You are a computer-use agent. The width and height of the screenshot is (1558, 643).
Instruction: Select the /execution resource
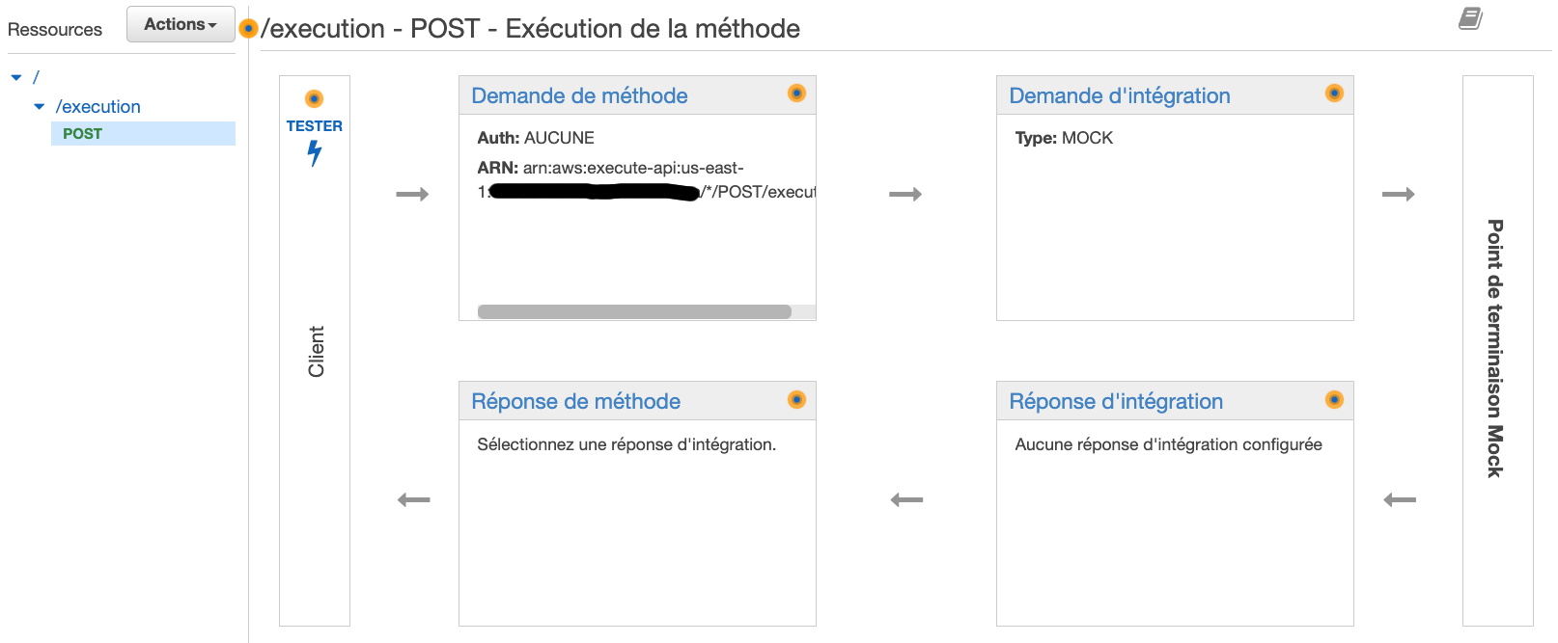[97, 107]
